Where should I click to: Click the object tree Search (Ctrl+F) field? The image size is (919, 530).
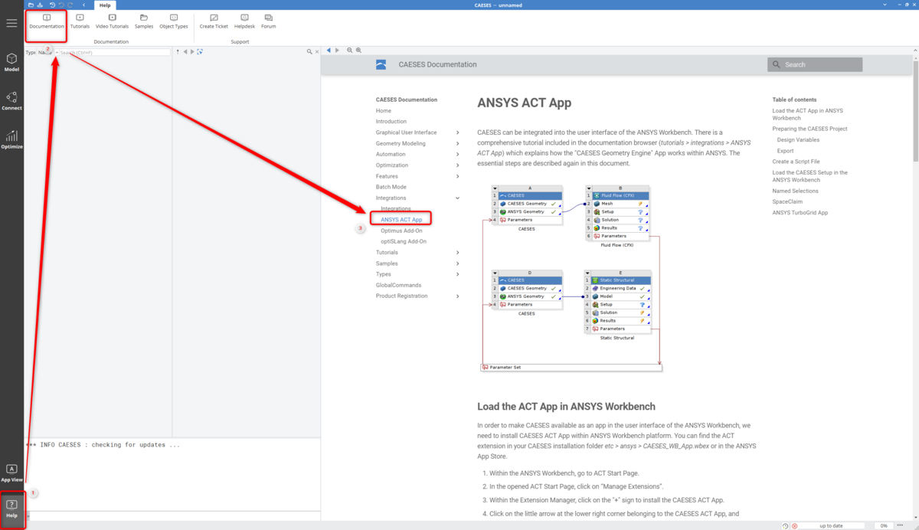(x=114, y=52)
